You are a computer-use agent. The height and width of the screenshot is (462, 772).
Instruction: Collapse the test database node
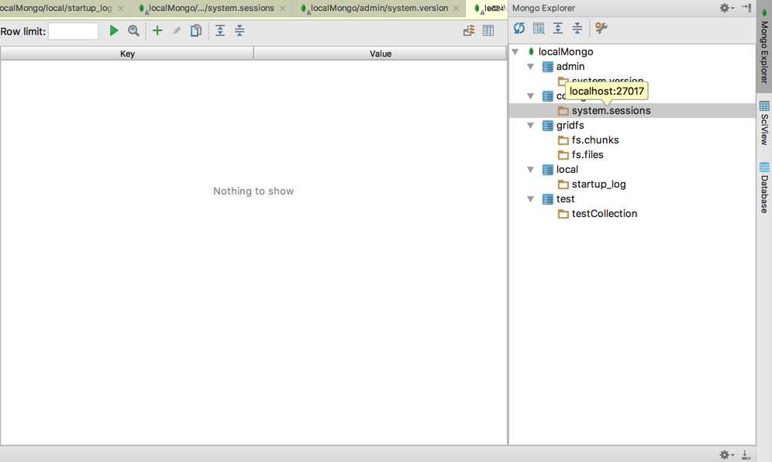tap(530, 199)
